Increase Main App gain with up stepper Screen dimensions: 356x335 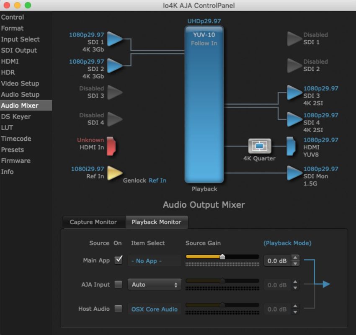point(295,258)
